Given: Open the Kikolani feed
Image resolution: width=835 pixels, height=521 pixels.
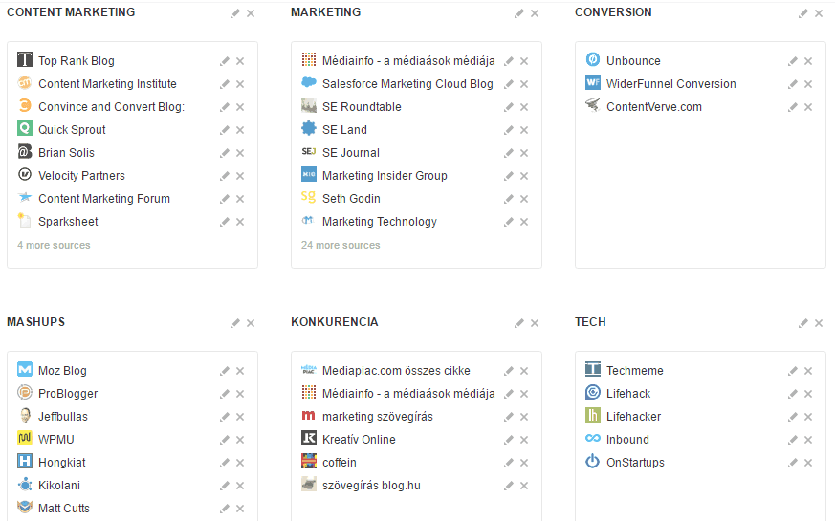Looking at the screenshot, I should (59, 486).
